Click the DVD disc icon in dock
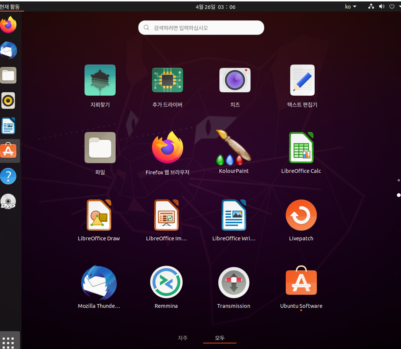 8,202
